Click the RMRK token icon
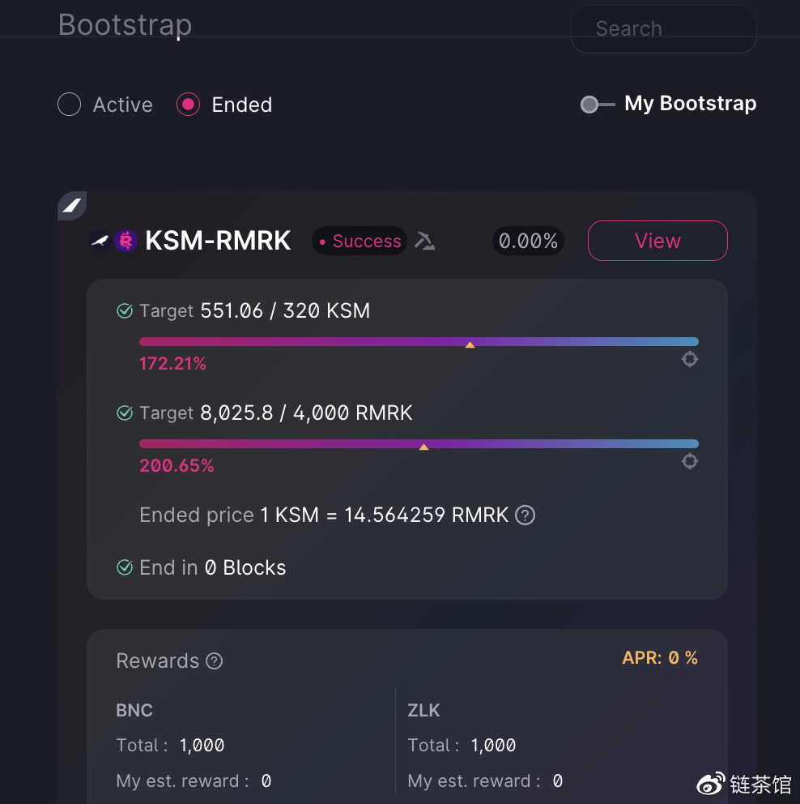 coord(126,241)
